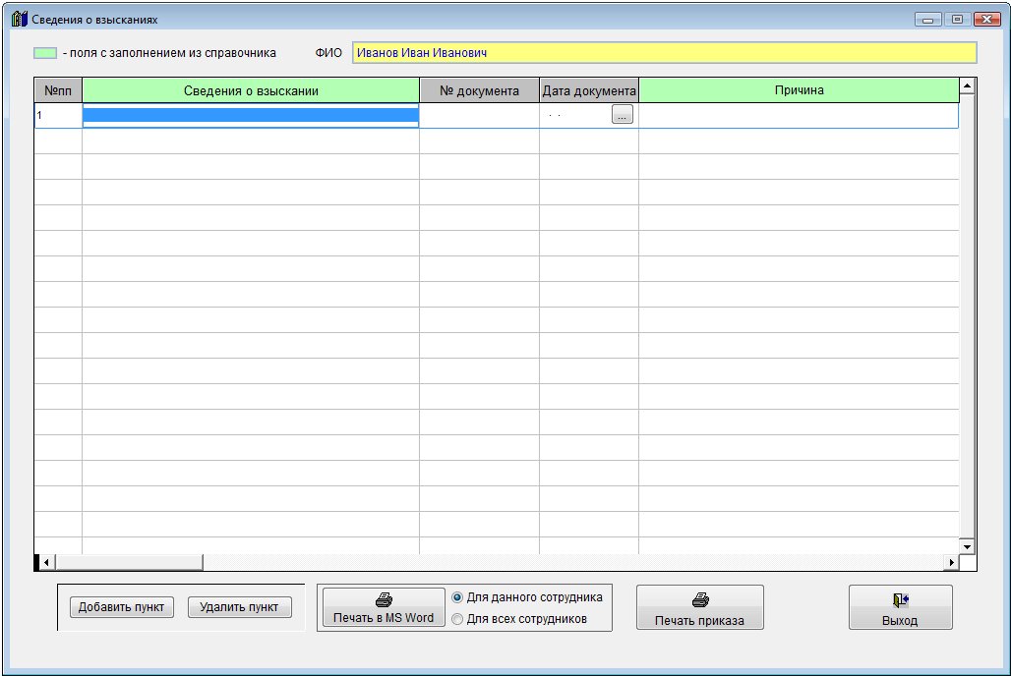
Task: Click the Сведения о взыскании column header
Action: tap(251, 90)
